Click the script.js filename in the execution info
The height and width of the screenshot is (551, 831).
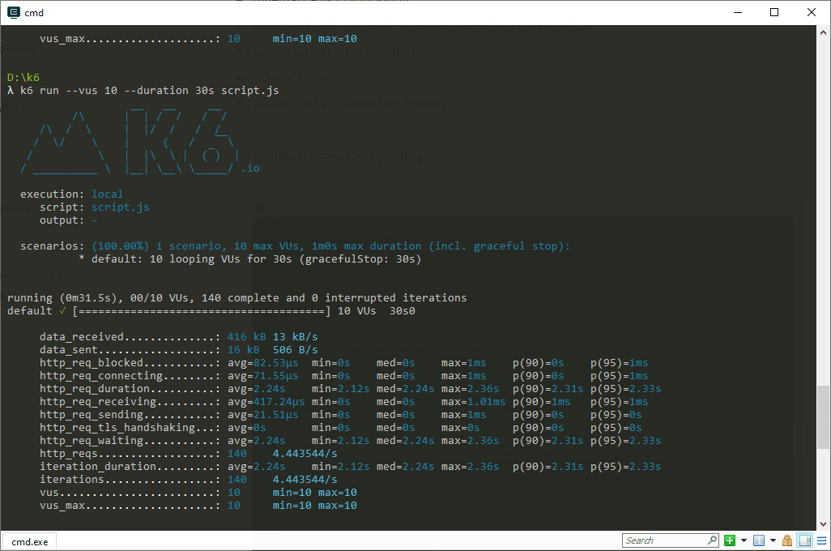tap(120, 207)
